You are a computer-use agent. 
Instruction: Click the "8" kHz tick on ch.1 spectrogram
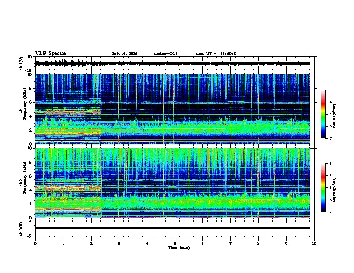pyautogui.click(x=31, y=88)
